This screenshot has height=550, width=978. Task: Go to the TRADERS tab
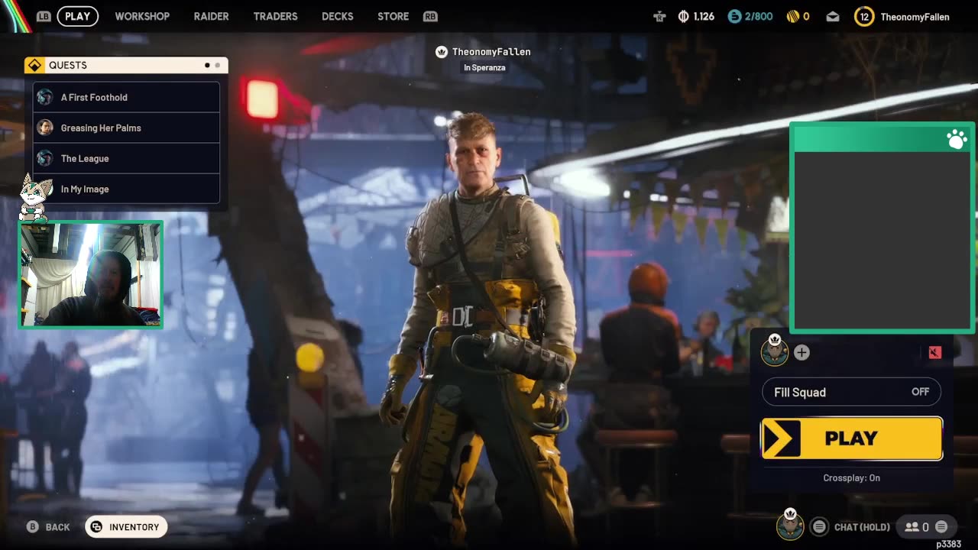pos(275,16)
